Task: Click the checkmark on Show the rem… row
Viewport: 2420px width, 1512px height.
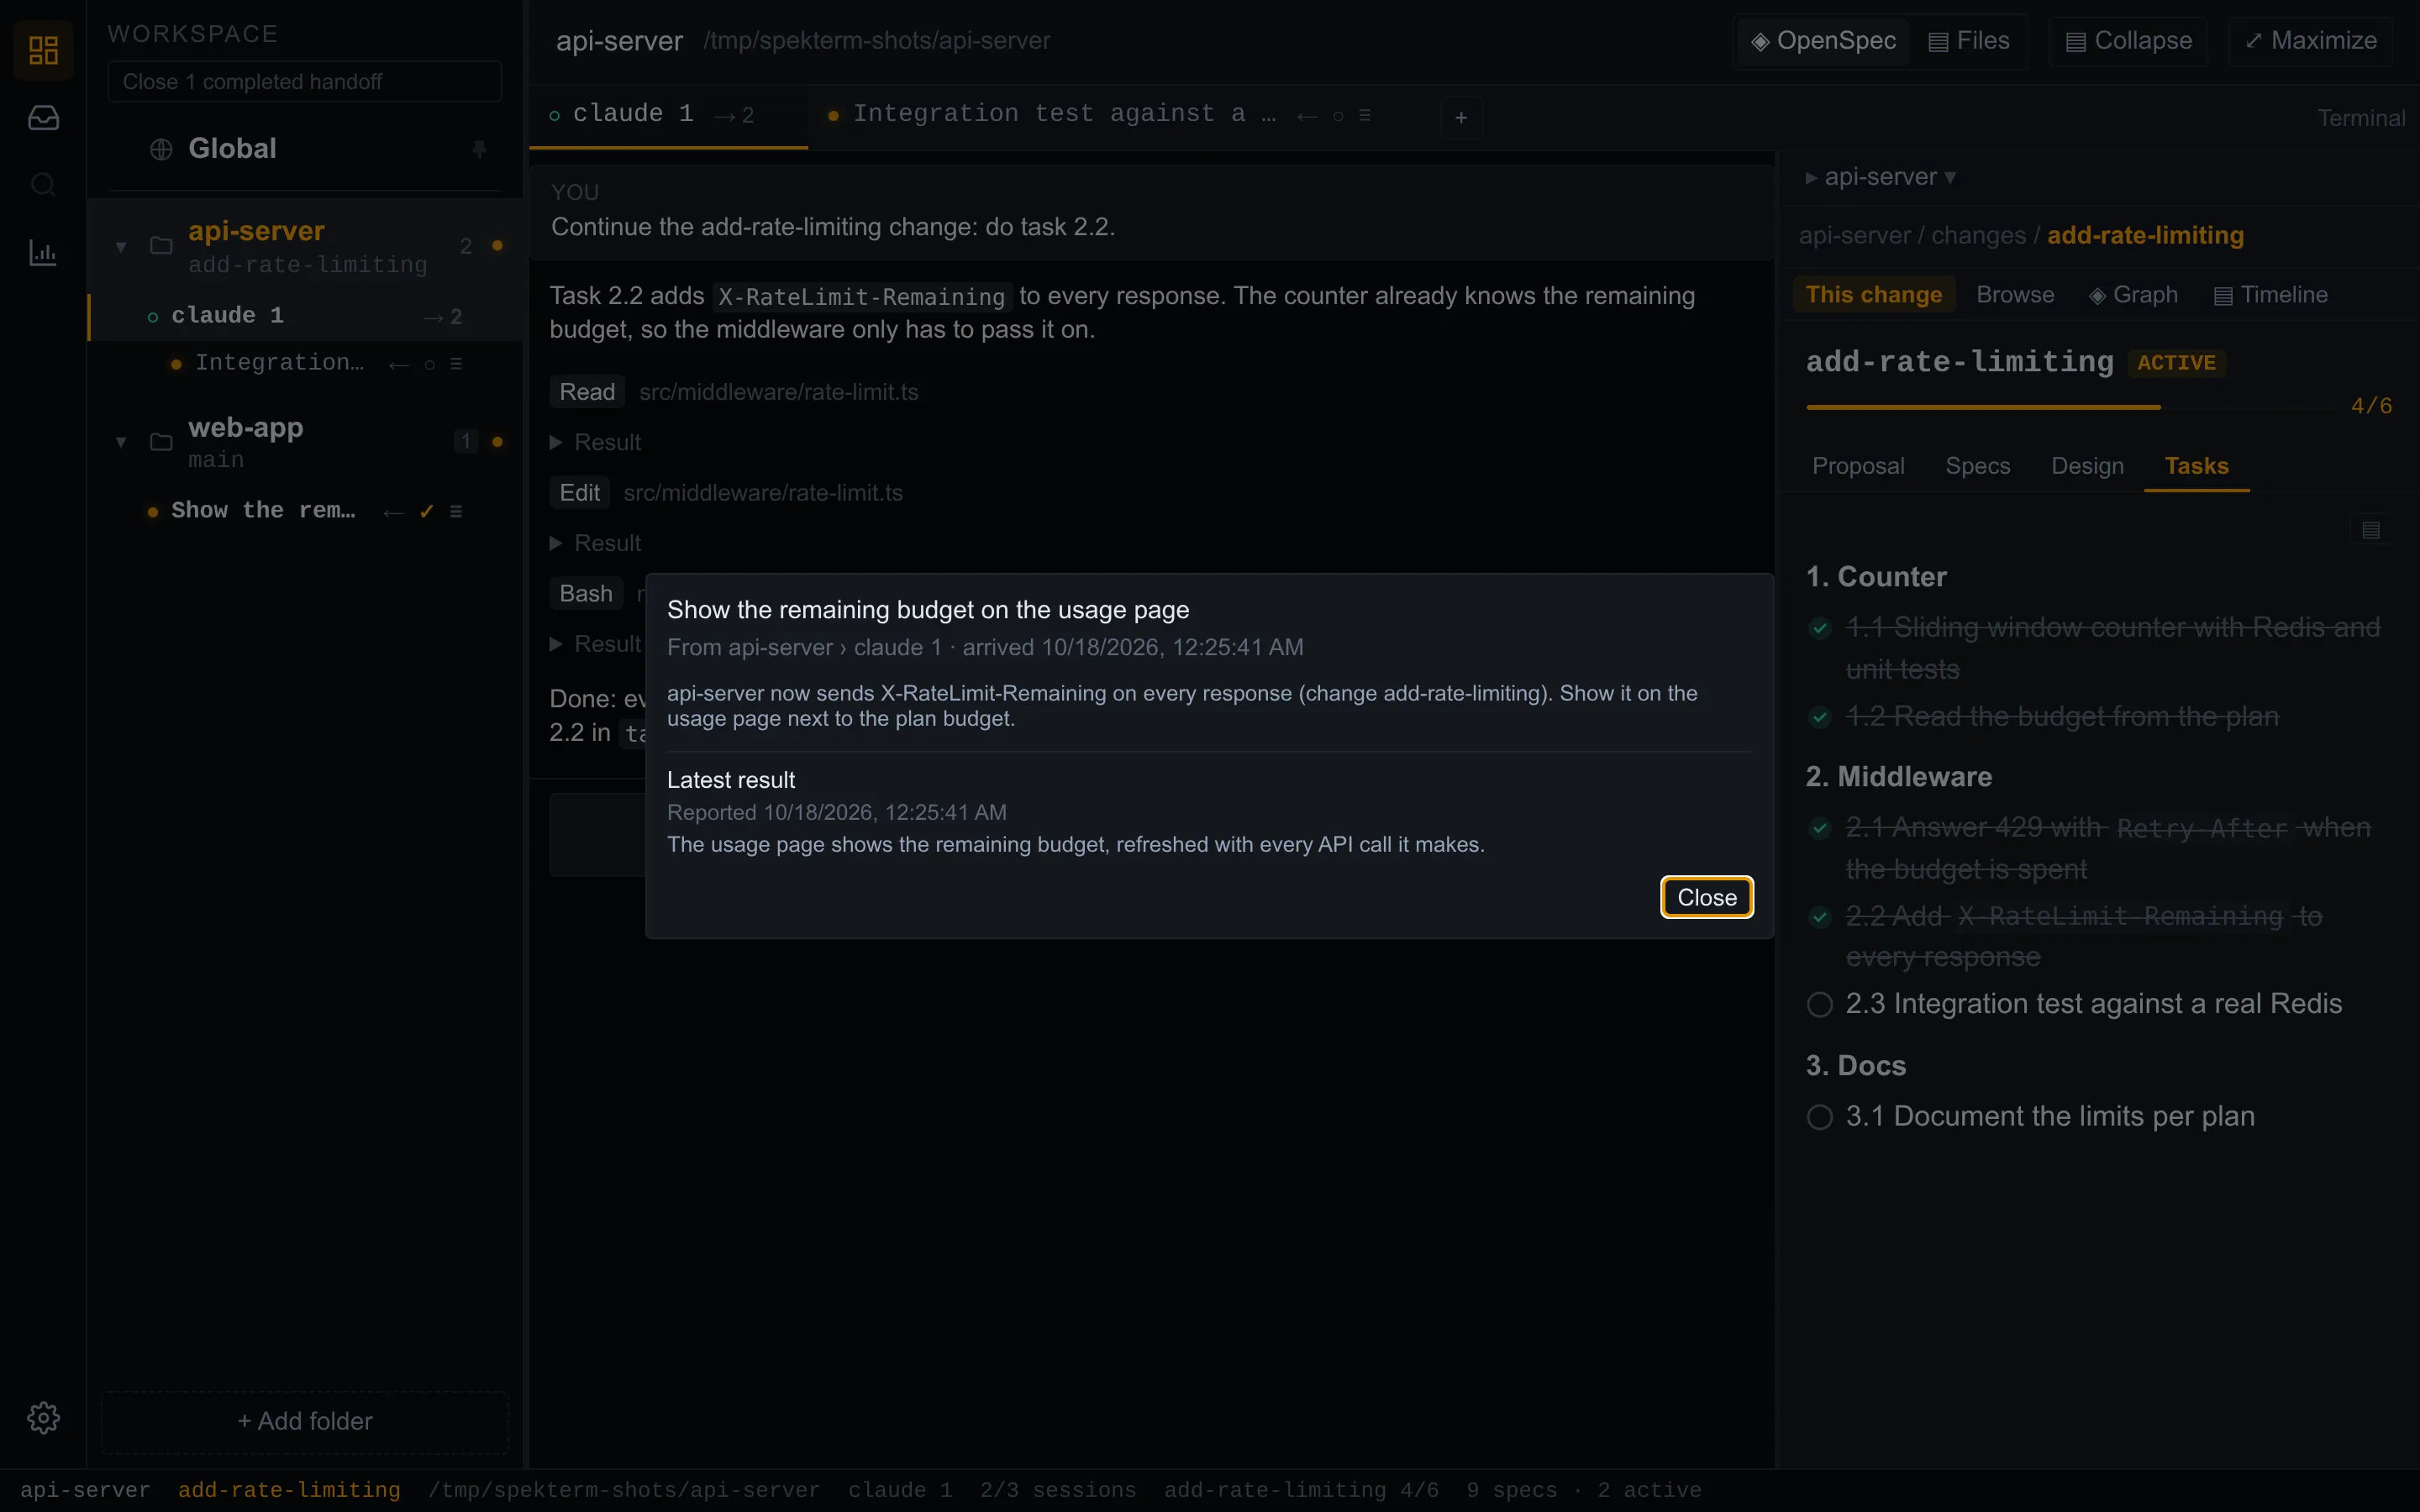Action: coord(427,512)
